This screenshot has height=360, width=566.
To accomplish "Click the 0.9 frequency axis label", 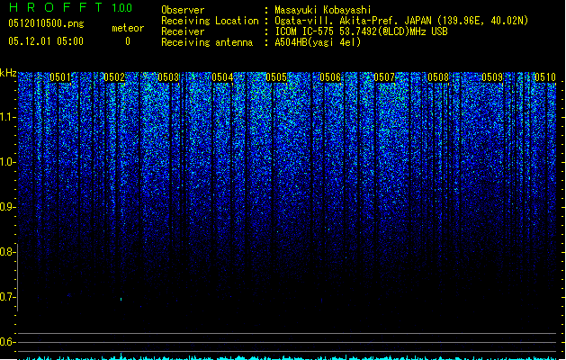I will tap(7, 207).
